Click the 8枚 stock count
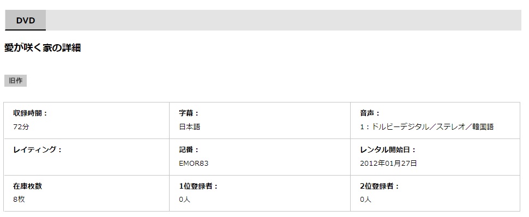Screen dimensions: 529x217 [x=19, y=200]
